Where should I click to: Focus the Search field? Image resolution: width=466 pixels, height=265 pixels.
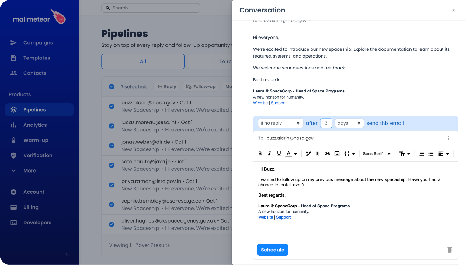tap(151, 8)
